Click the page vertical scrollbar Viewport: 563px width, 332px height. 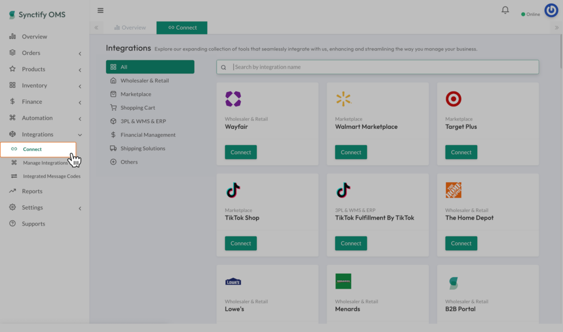[561, 50]
